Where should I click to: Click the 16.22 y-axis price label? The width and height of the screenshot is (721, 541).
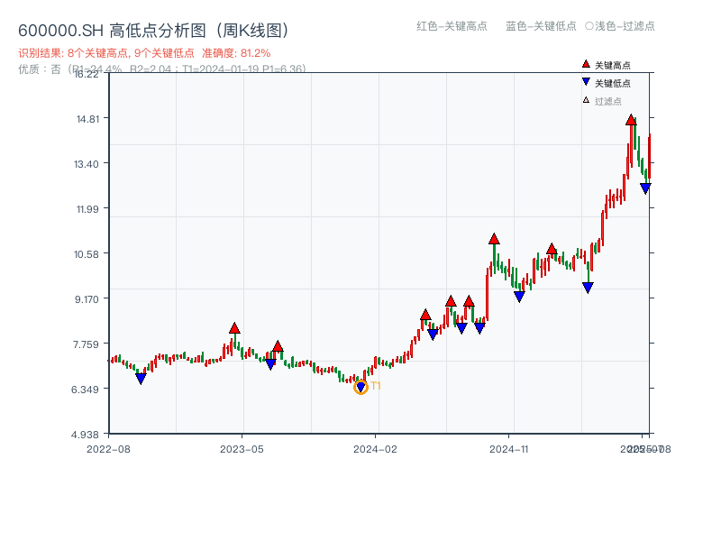(87, 74)
